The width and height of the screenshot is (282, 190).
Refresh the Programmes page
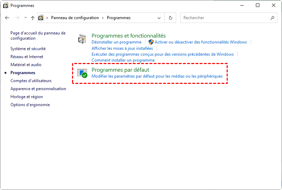(170, 18)
